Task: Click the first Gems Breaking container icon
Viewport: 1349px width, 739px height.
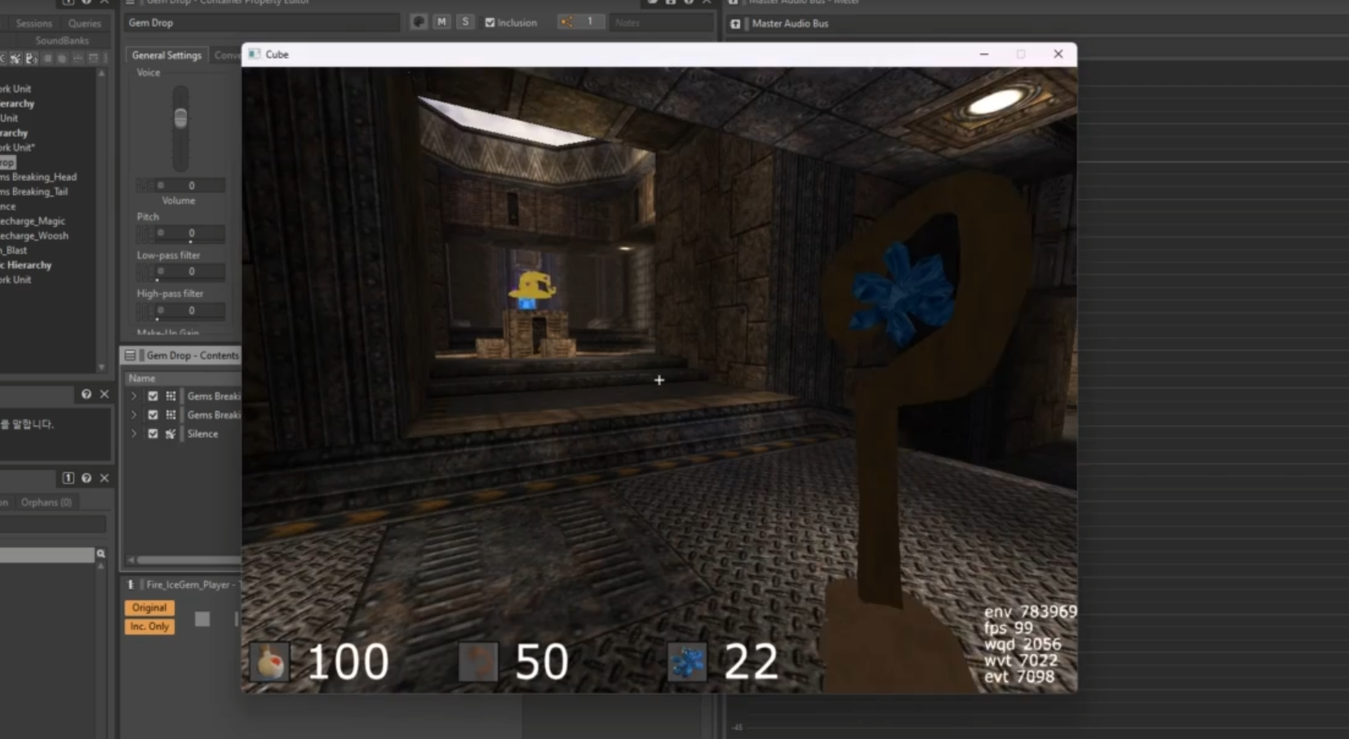Action: click(x=171, y=396)
